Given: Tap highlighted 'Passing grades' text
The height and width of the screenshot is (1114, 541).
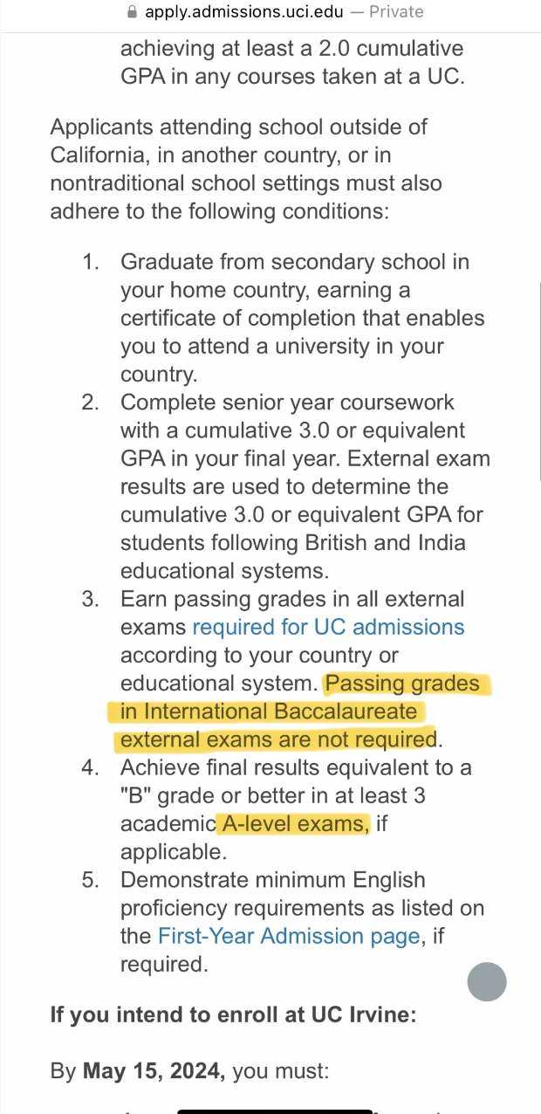Looking at the screenshot, I should click(402, 683).
